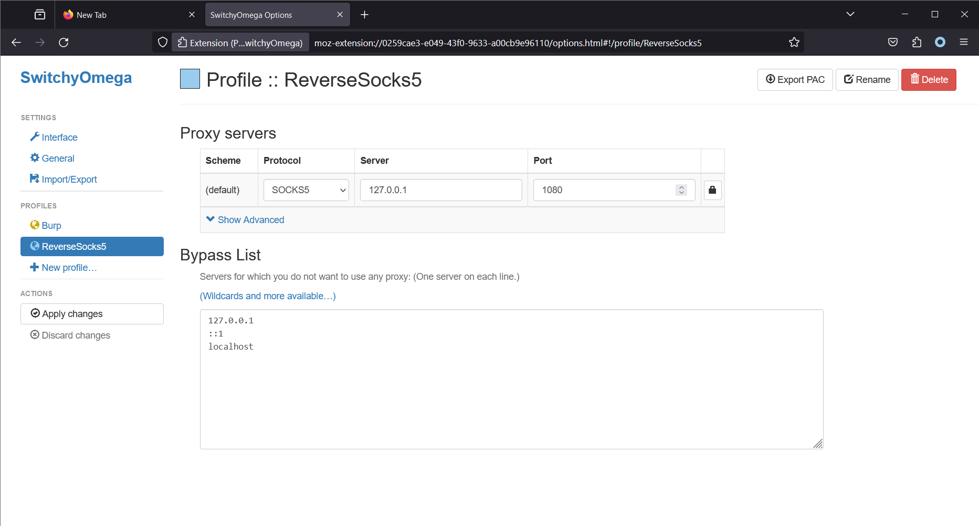
Task: Click Discard changes
Action: 70,335
